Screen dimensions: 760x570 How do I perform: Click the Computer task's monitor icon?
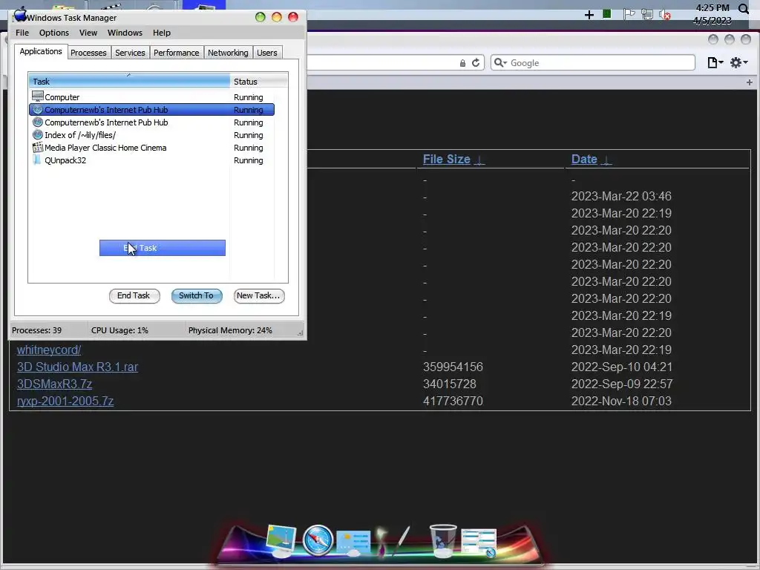37,96
